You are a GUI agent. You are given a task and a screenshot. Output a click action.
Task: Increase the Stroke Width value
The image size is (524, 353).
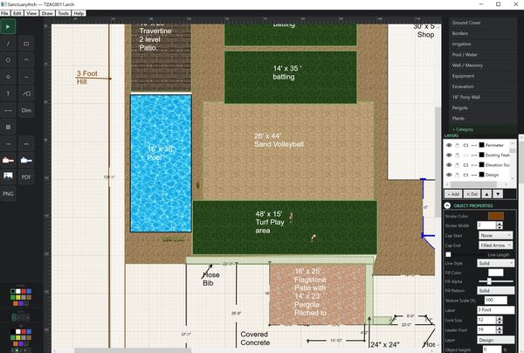coord(500,224)
